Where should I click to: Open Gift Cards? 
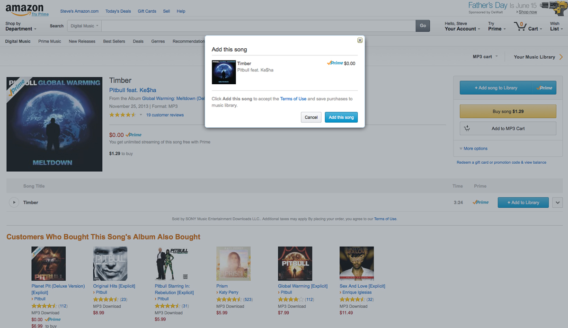pyautogui.click(x=147, y=11)
